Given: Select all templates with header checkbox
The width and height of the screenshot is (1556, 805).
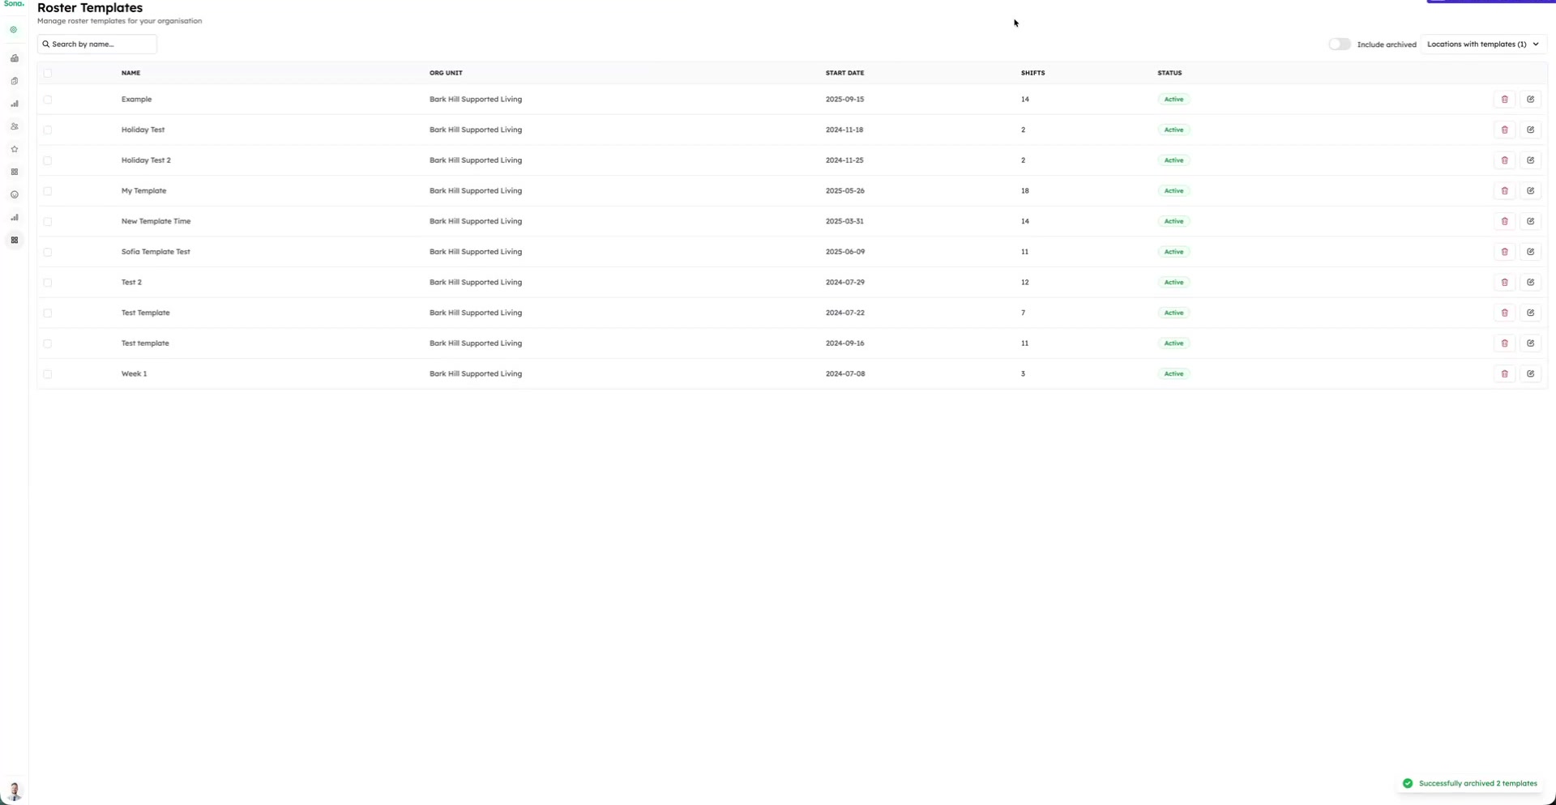Looking at the screenshot, I should [48, 73].
